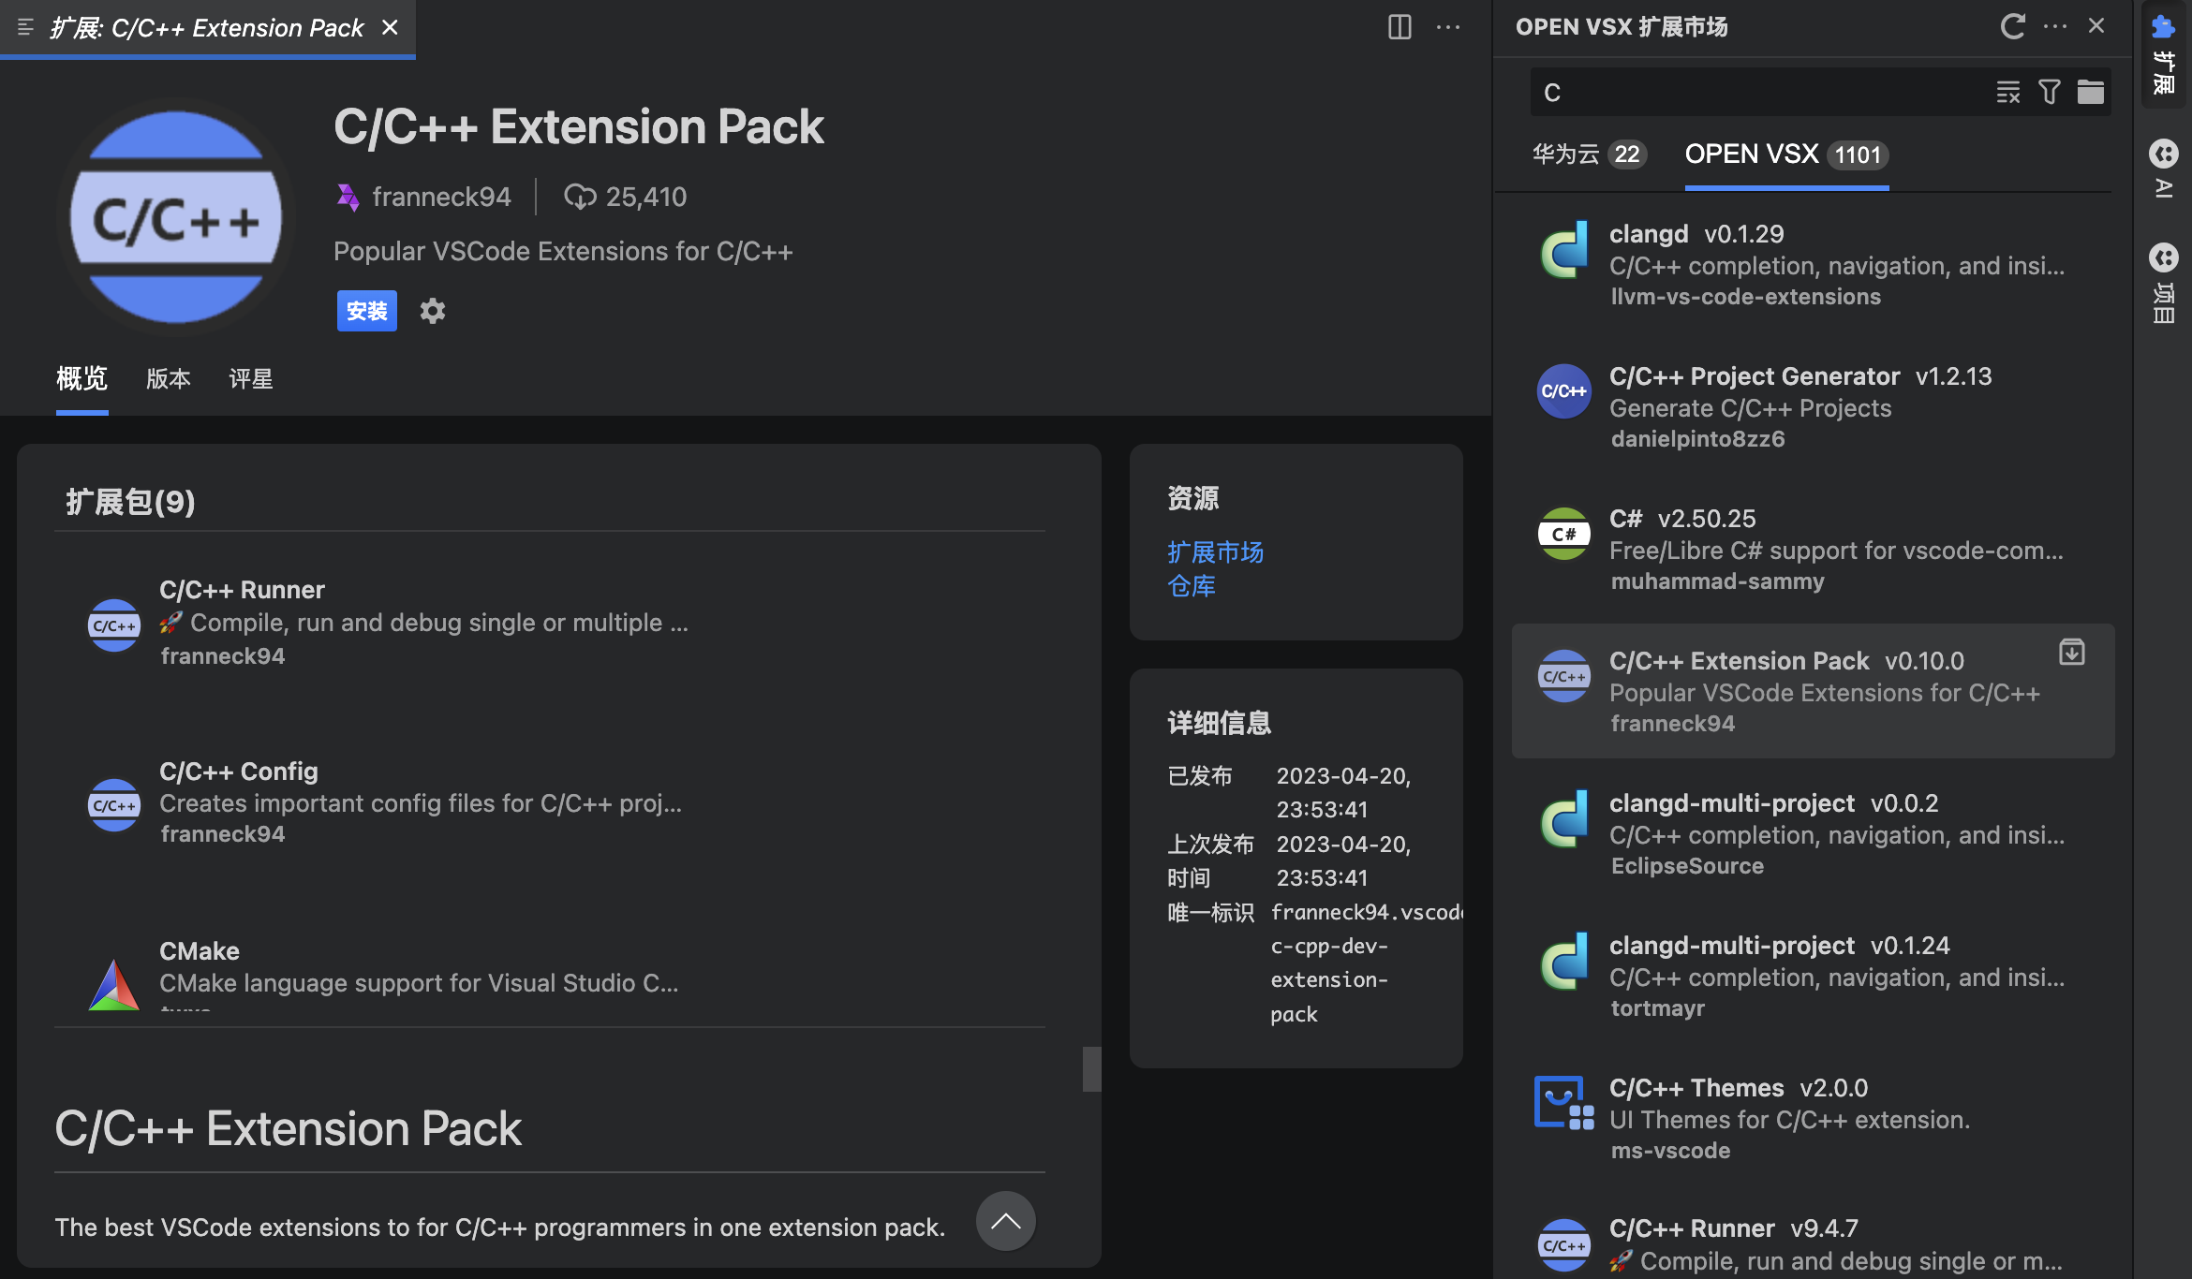Select C/C++ Project Generator extension
The width and height of the screenshot is (2192, 1279).
click(x=1813, y=407)
